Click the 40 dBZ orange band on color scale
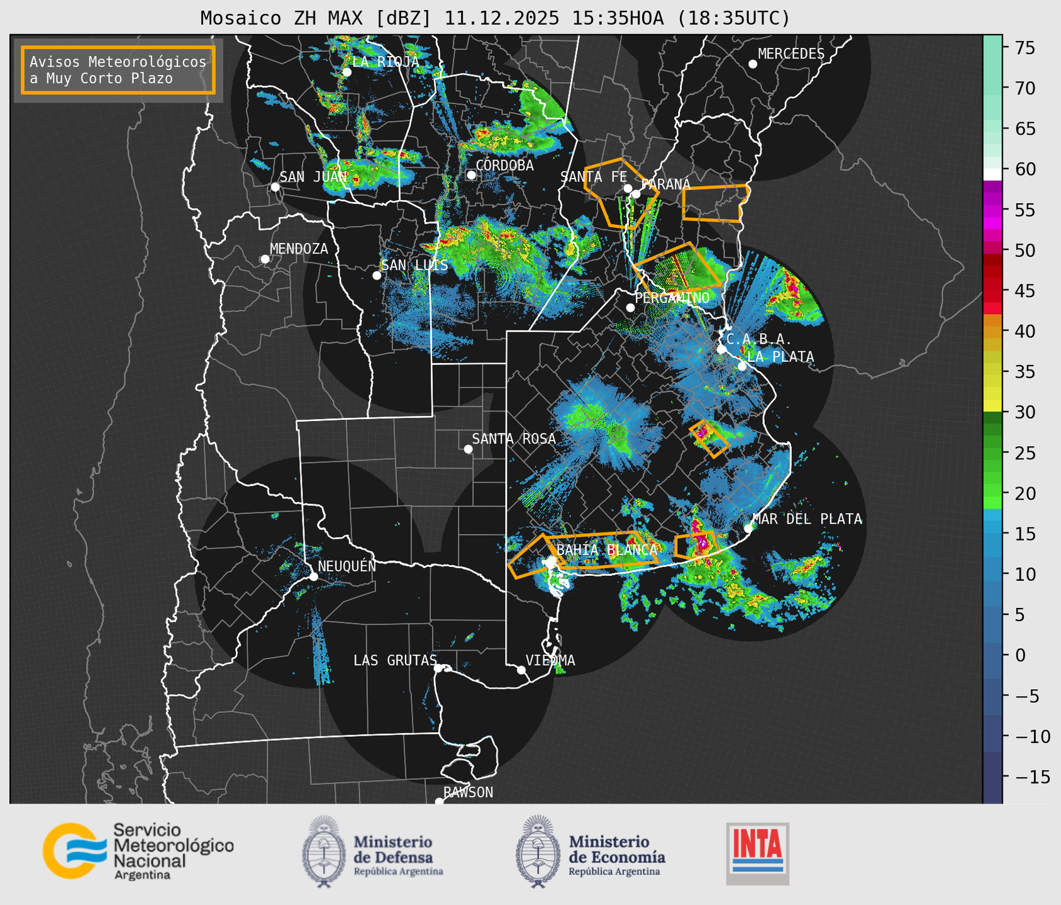1061x905 pixels. click(992, 332)
